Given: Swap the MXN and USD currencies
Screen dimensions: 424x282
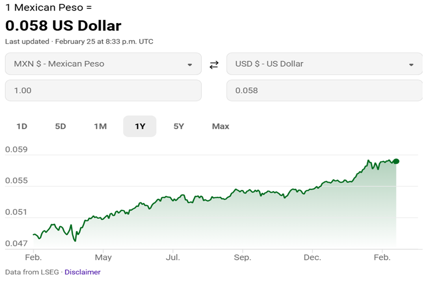Looking at the screenshot, I should (x=214, y=65).
